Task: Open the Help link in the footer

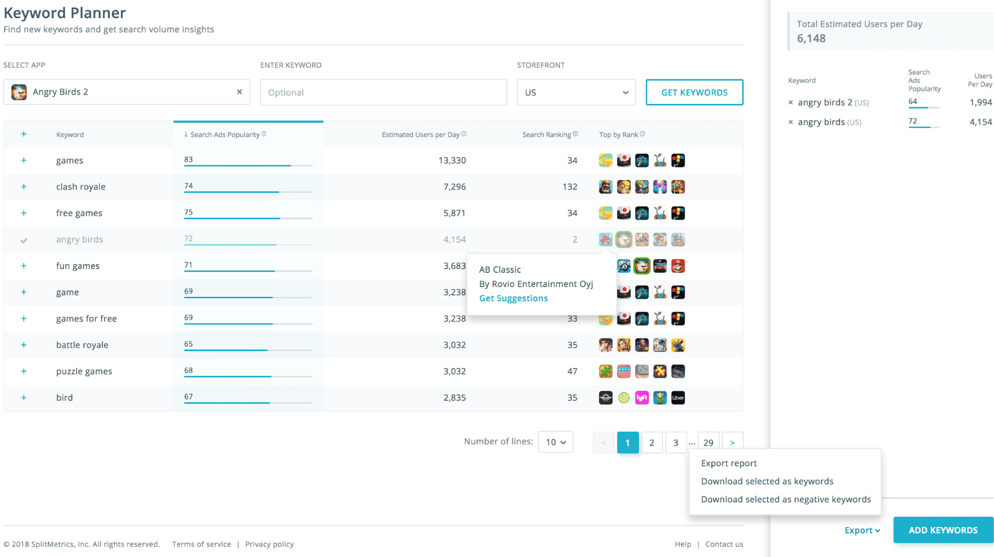Action: tap(683, 544)
